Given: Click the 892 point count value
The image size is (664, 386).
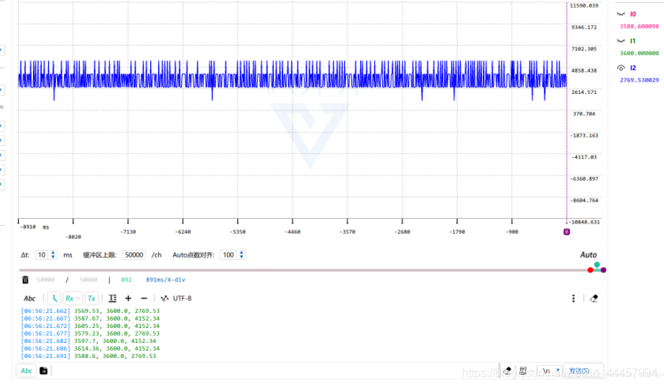Looking at the screenshot, I should coord(126,280).
